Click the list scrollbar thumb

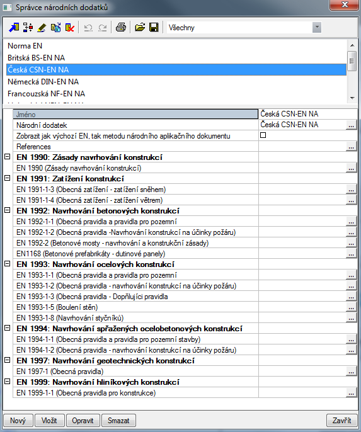point(352,61)
